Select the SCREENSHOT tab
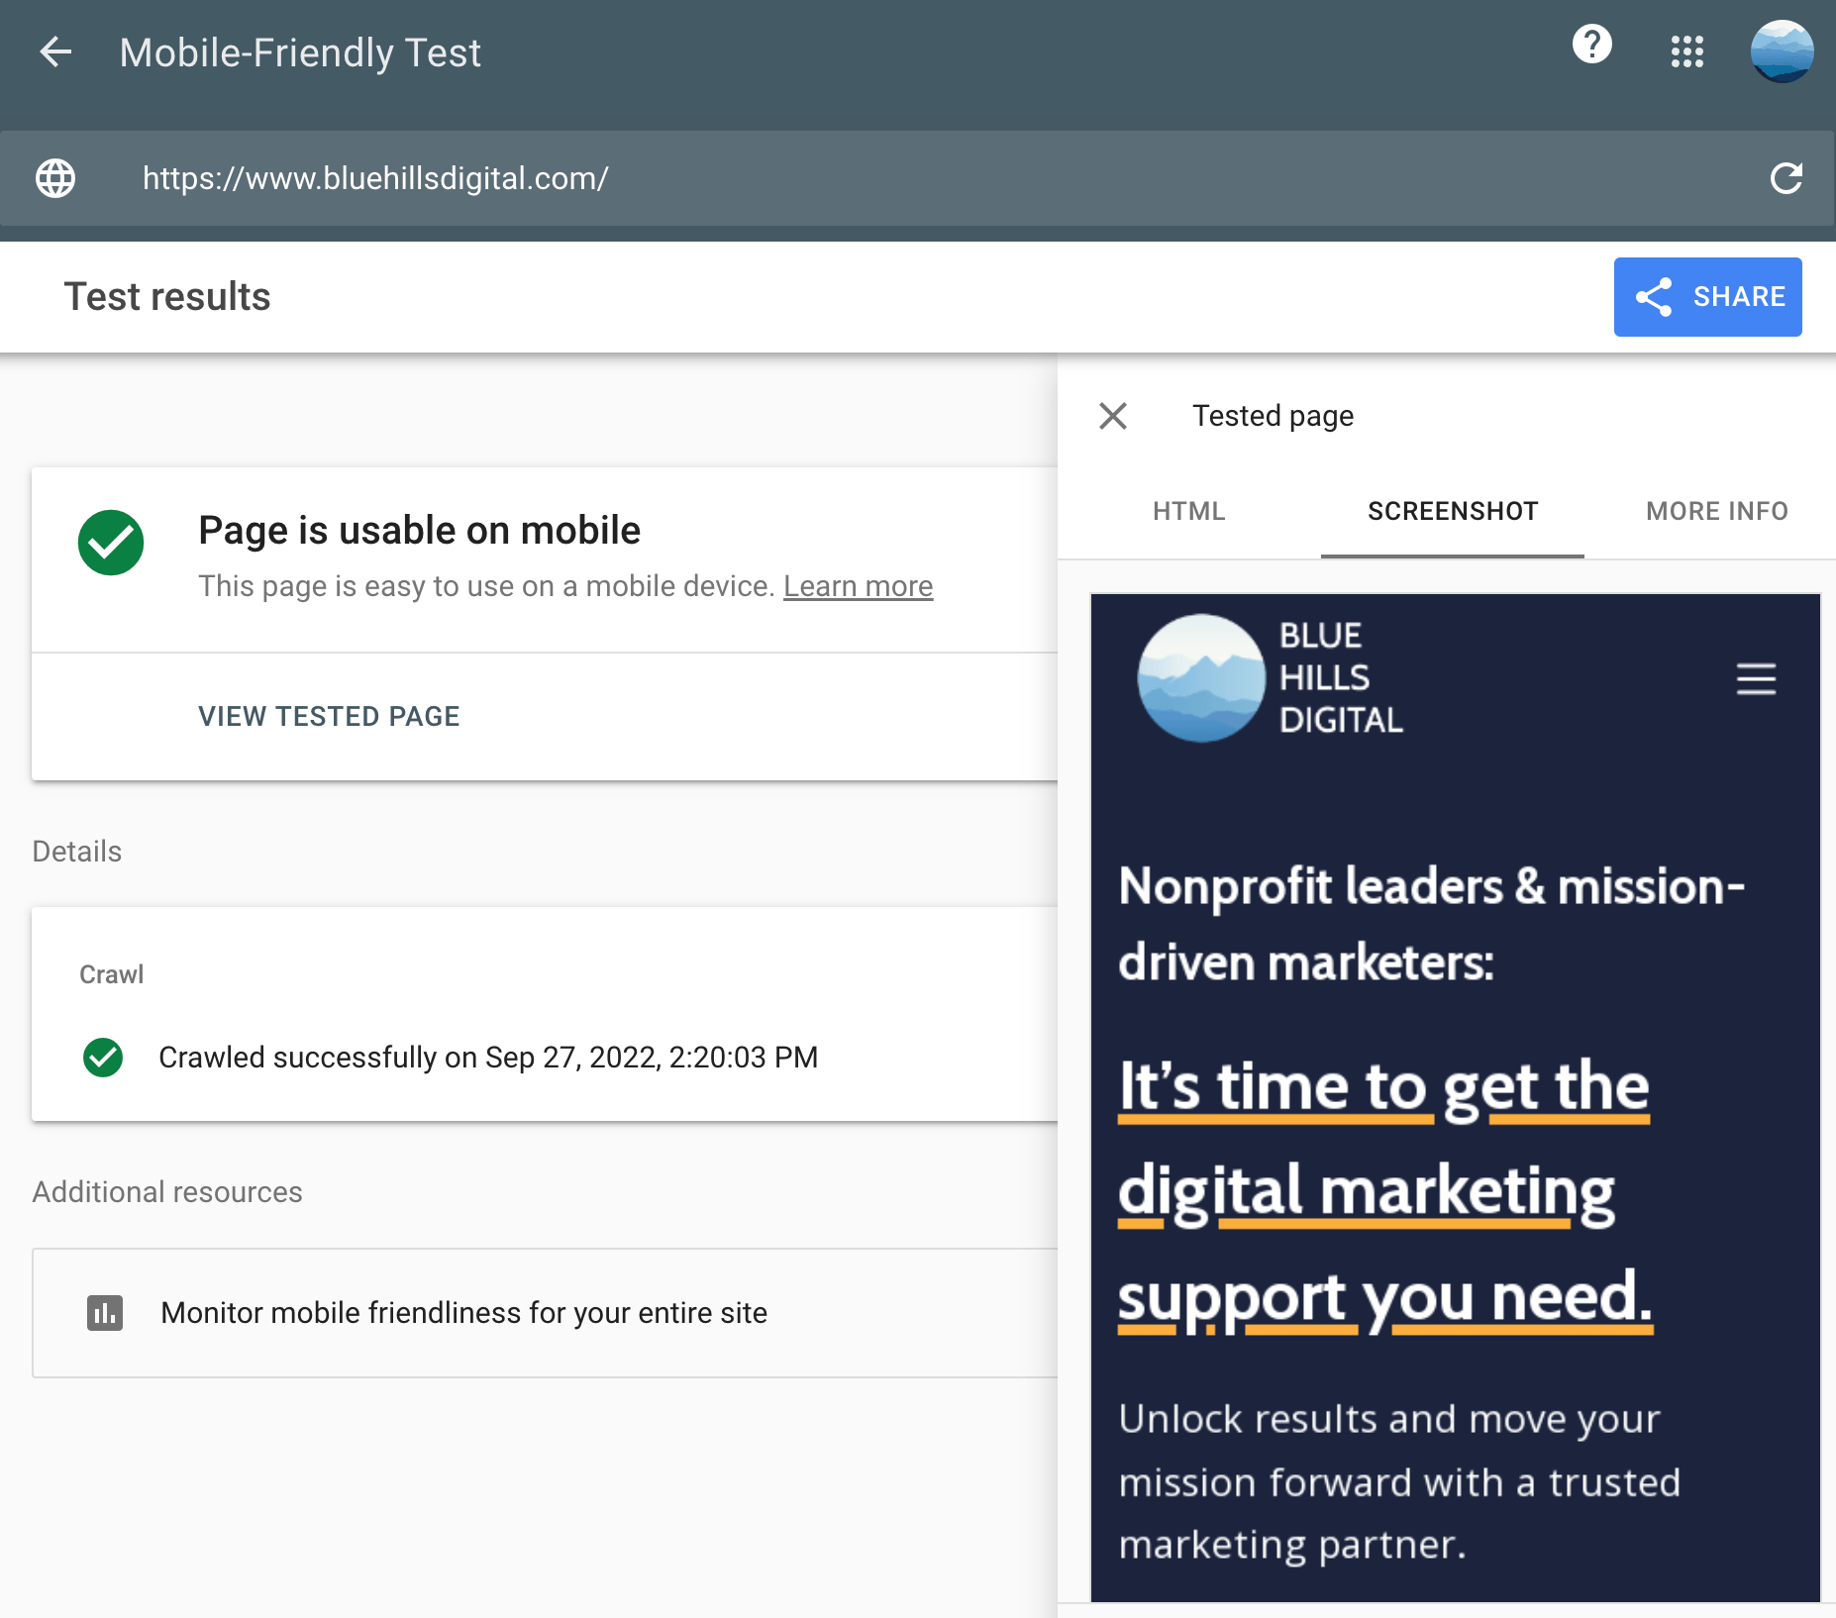Screen dimensions: 1836x1618 click(x=1452, y=511)
